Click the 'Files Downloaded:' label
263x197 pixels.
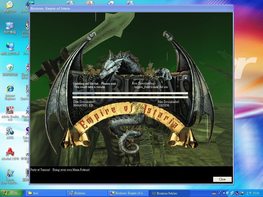168,102
